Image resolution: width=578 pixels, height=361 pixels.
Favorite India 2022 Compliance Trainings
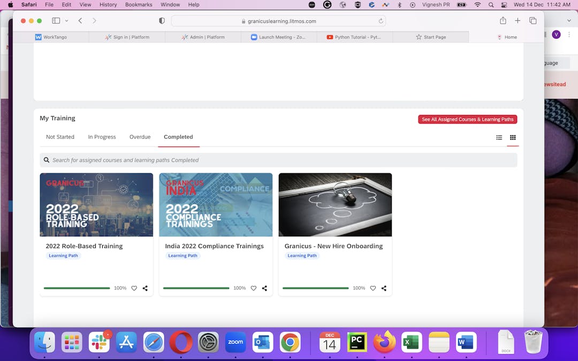click(x=253, y=288)
